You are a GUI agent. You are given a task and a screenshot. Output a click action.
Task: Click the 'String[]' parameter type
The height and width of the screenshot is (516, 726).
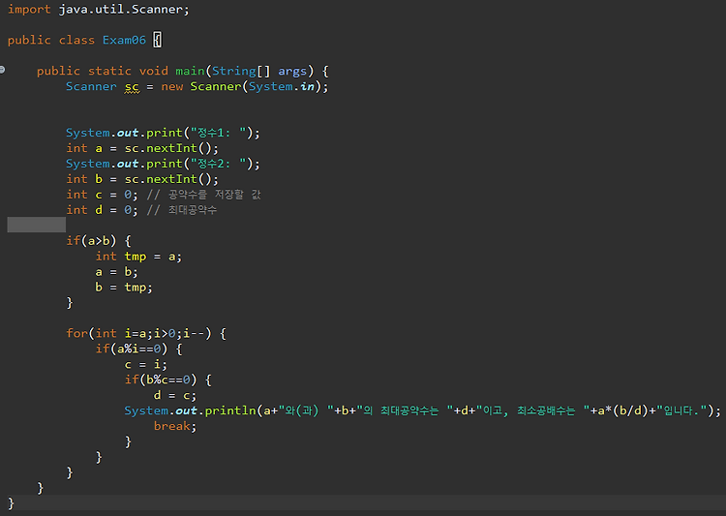pyautogui.click(x=241, y=71)
